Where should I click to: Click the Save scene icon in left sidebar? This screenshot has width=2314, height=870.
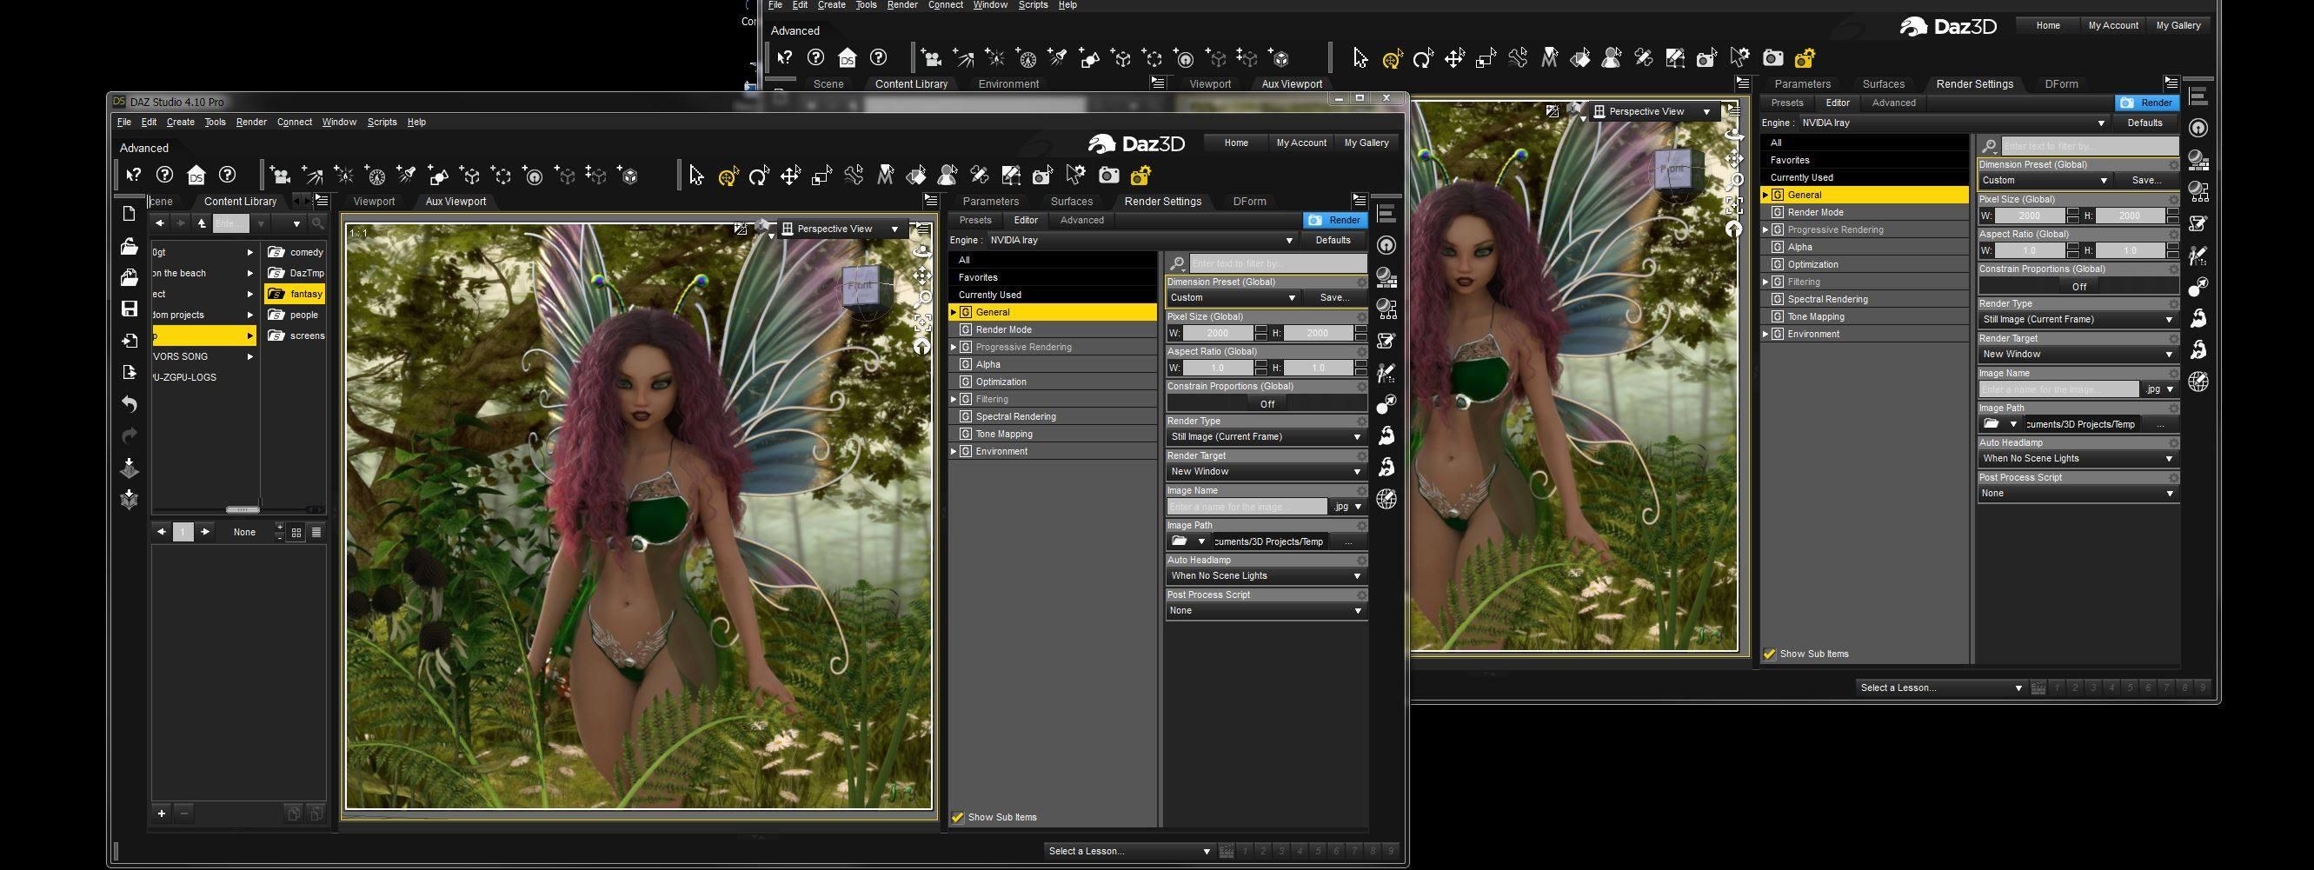click(130, 309)
